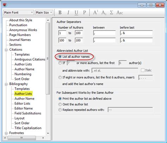Click the tree panel horizontal scrollbar thumb
This screenshot has height=143, width=167.
pos(22,138)
